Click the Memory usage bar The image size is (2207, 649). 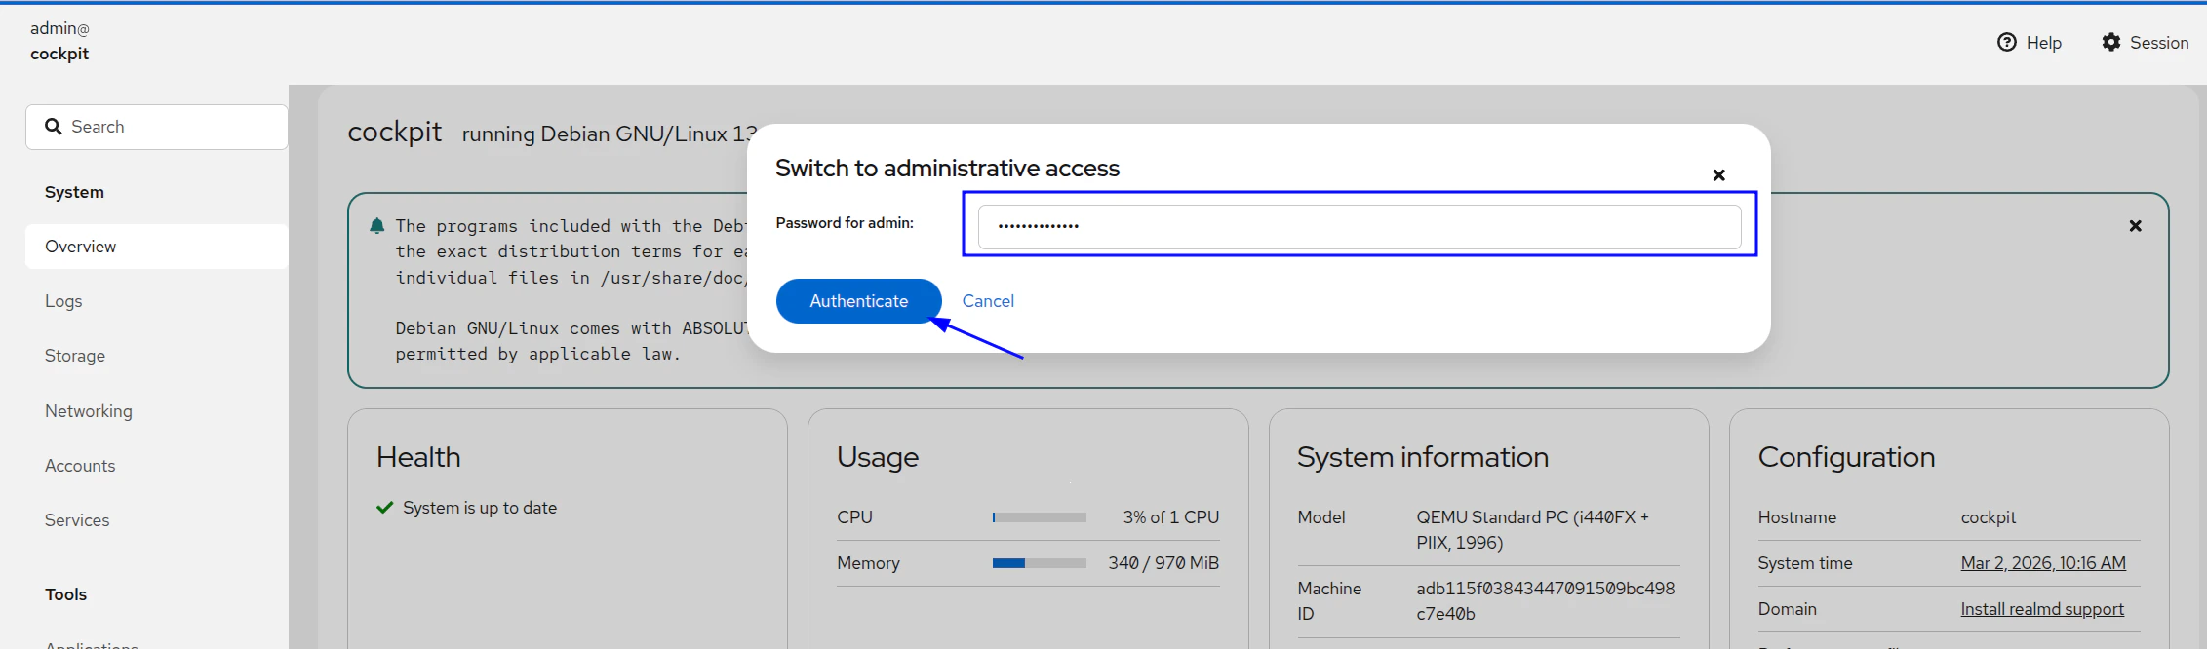(x=1040, y=563)
